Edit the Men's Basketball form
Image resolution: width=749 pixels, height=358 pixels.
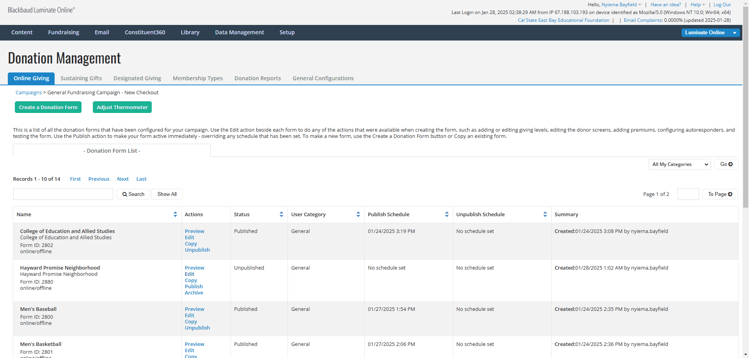click(190, 350)
